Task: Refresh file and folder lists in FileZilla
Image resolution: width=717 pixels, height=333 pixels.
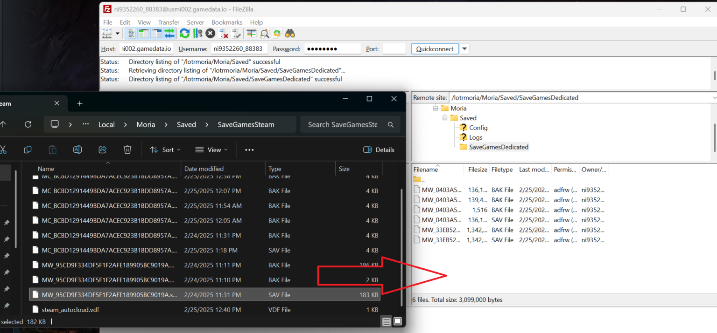Action: [184, 34]
